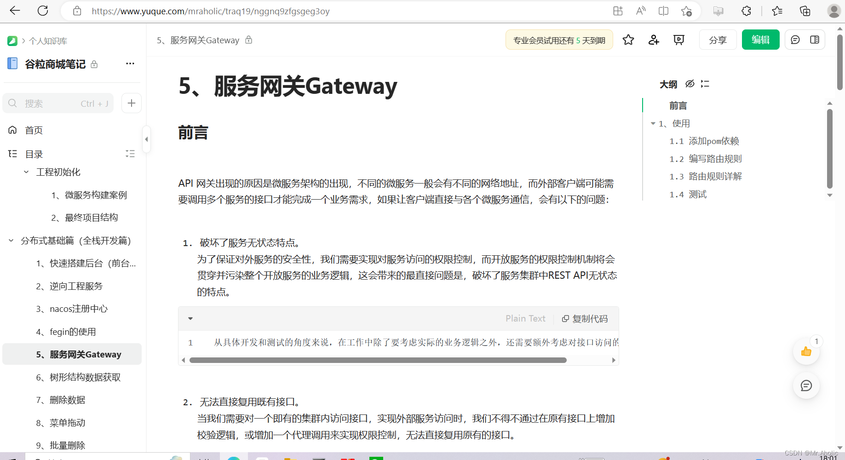Viewport: 845px width, 460px height.
Task: Open the comments panel icon at top right
Action: click(795, 40)
